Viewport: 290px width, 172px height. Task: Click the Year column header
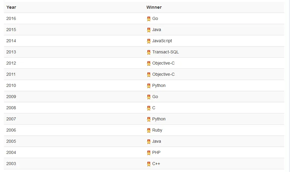11,7
